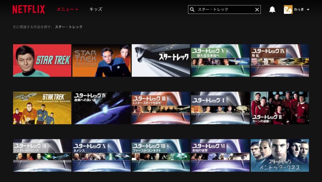Image resolution: width=322 pixels, height=182 pixels.
Task: Select スター・トレック II カーンの逆襲
Action: [280, 108]
